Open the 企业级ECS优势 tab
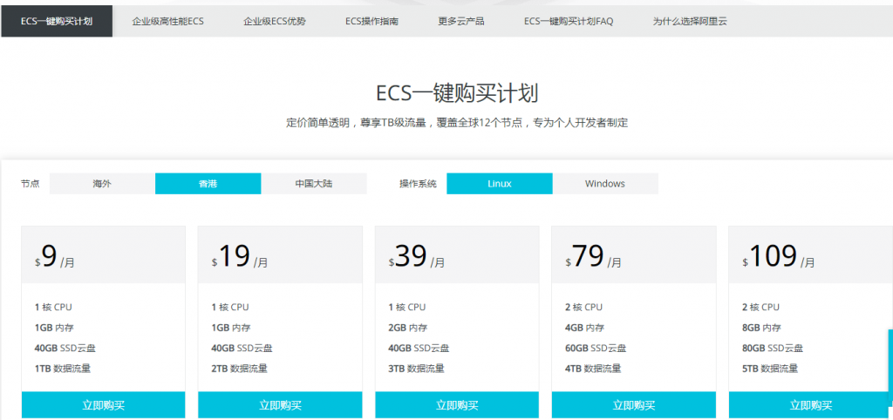 [x=275, y=21]
